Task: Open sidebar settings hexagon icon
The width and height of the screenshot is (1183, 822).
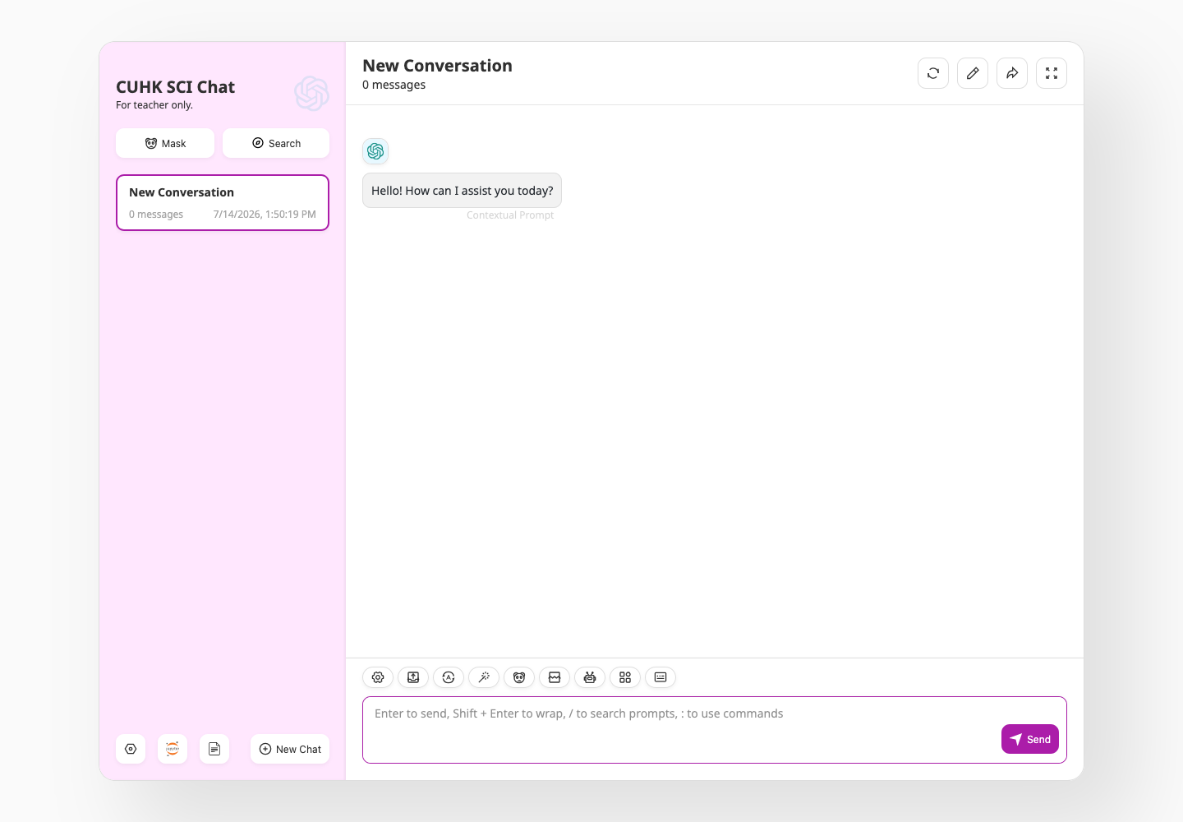Action: pos(131,749)
